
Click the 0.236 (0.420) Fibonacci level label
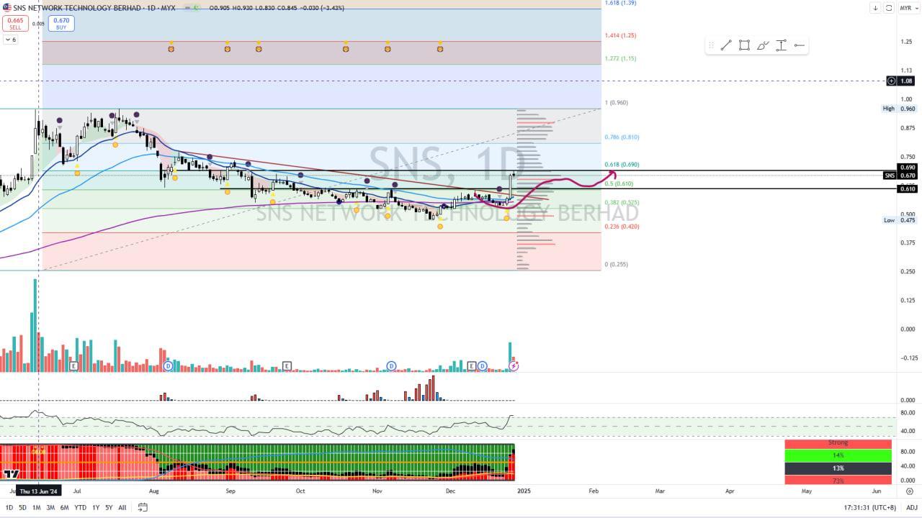click(622, 226)
